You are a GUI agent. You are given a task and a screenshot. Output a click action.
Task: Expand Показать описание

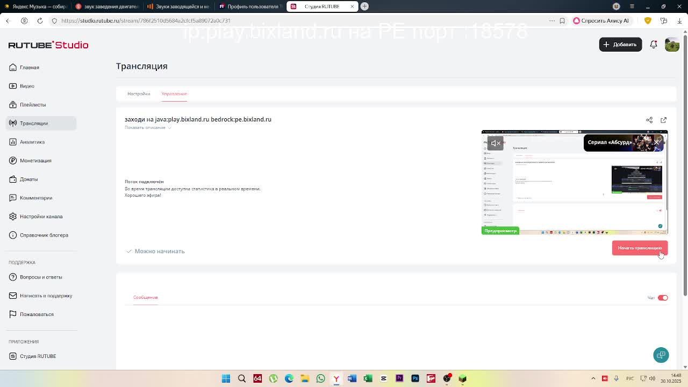point(147,127)
